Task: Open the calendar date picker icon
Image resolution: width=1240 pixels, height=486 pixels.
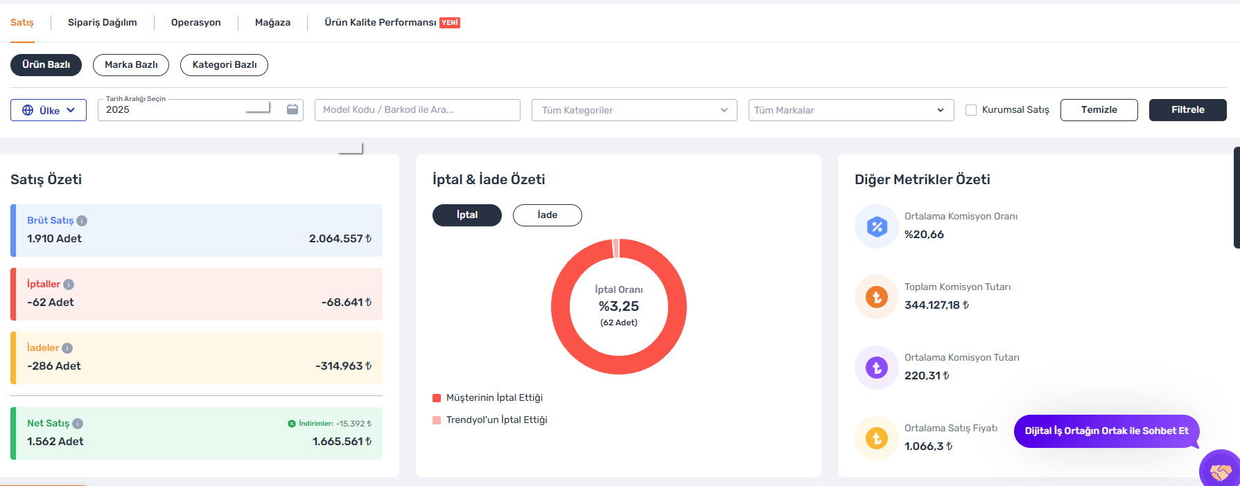Action: click(x=292, y=109)
